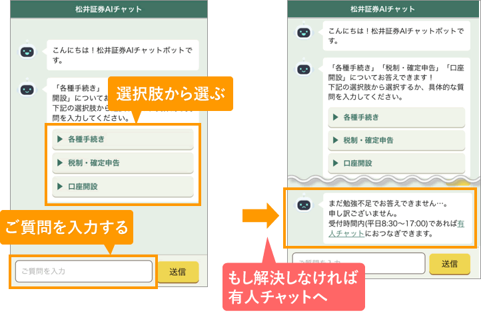The width and height of the screenshot is (481, 315).
Task: Click right panel 松井証券AIチャット header
Action: tap(384, 9)
